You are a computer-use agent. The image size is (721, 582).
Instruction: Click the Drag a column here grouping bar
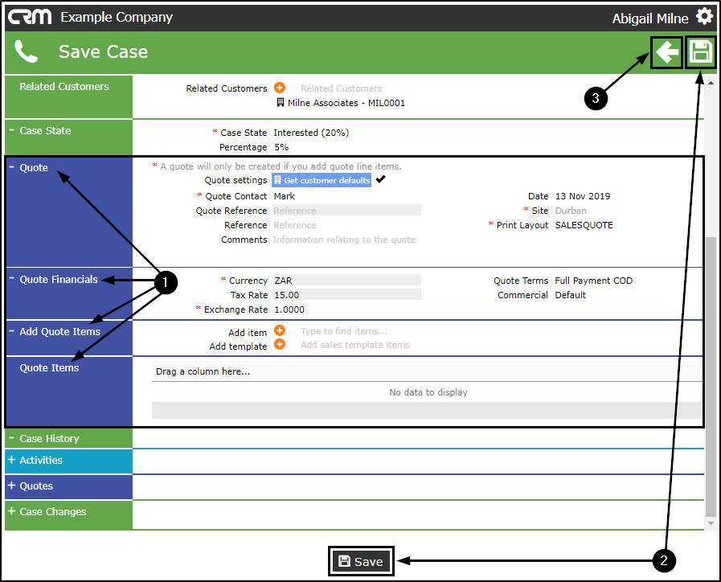point(427,371)
